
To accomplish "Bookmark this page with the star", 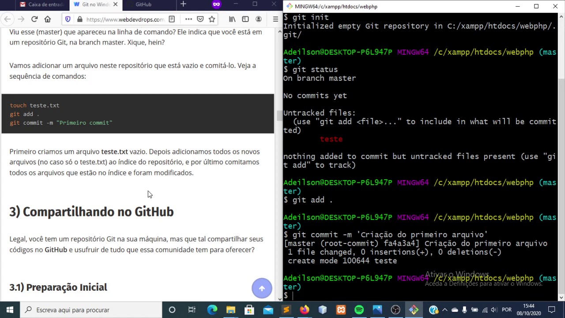I will pos(212,19).
